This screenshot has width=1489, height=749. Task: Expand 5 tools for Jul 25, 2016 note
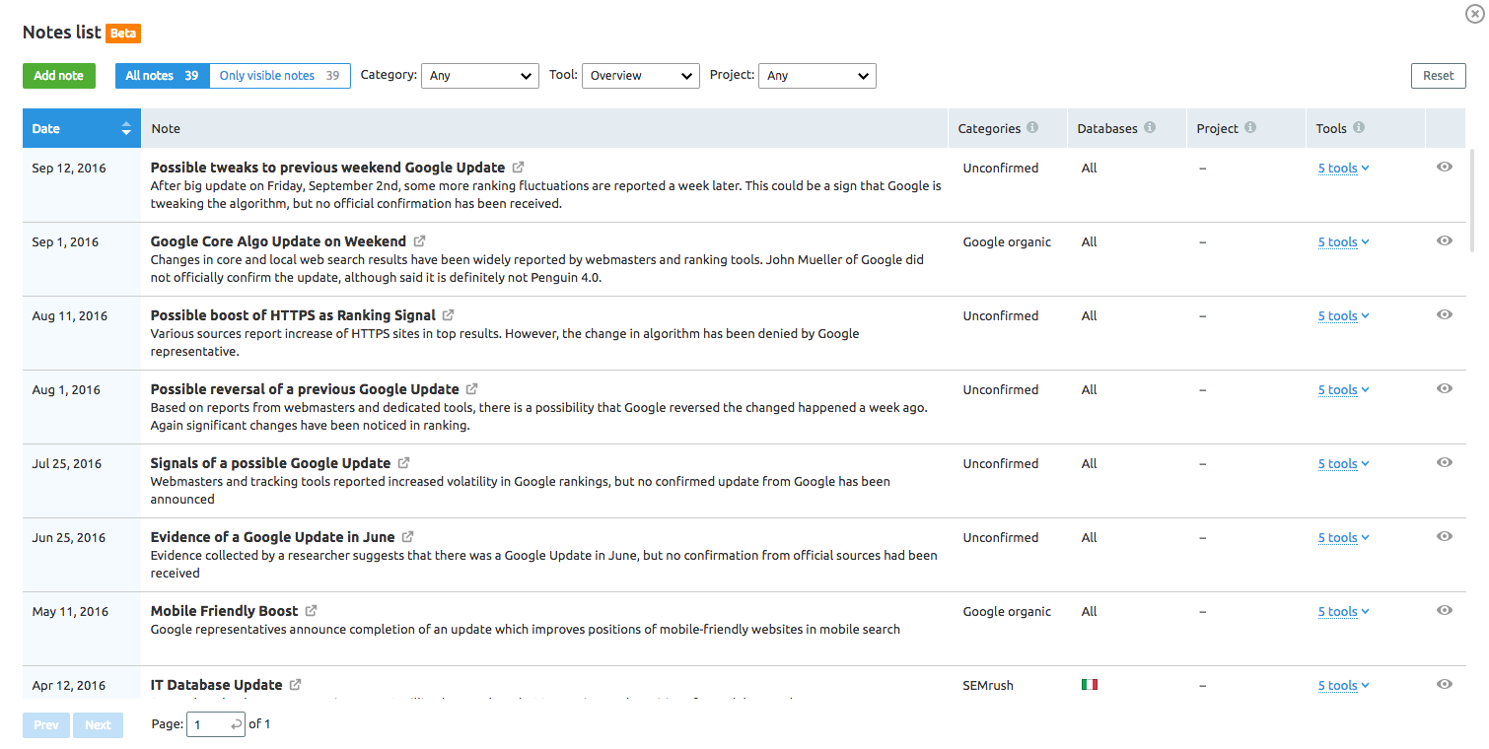[x=1344, y=464]
